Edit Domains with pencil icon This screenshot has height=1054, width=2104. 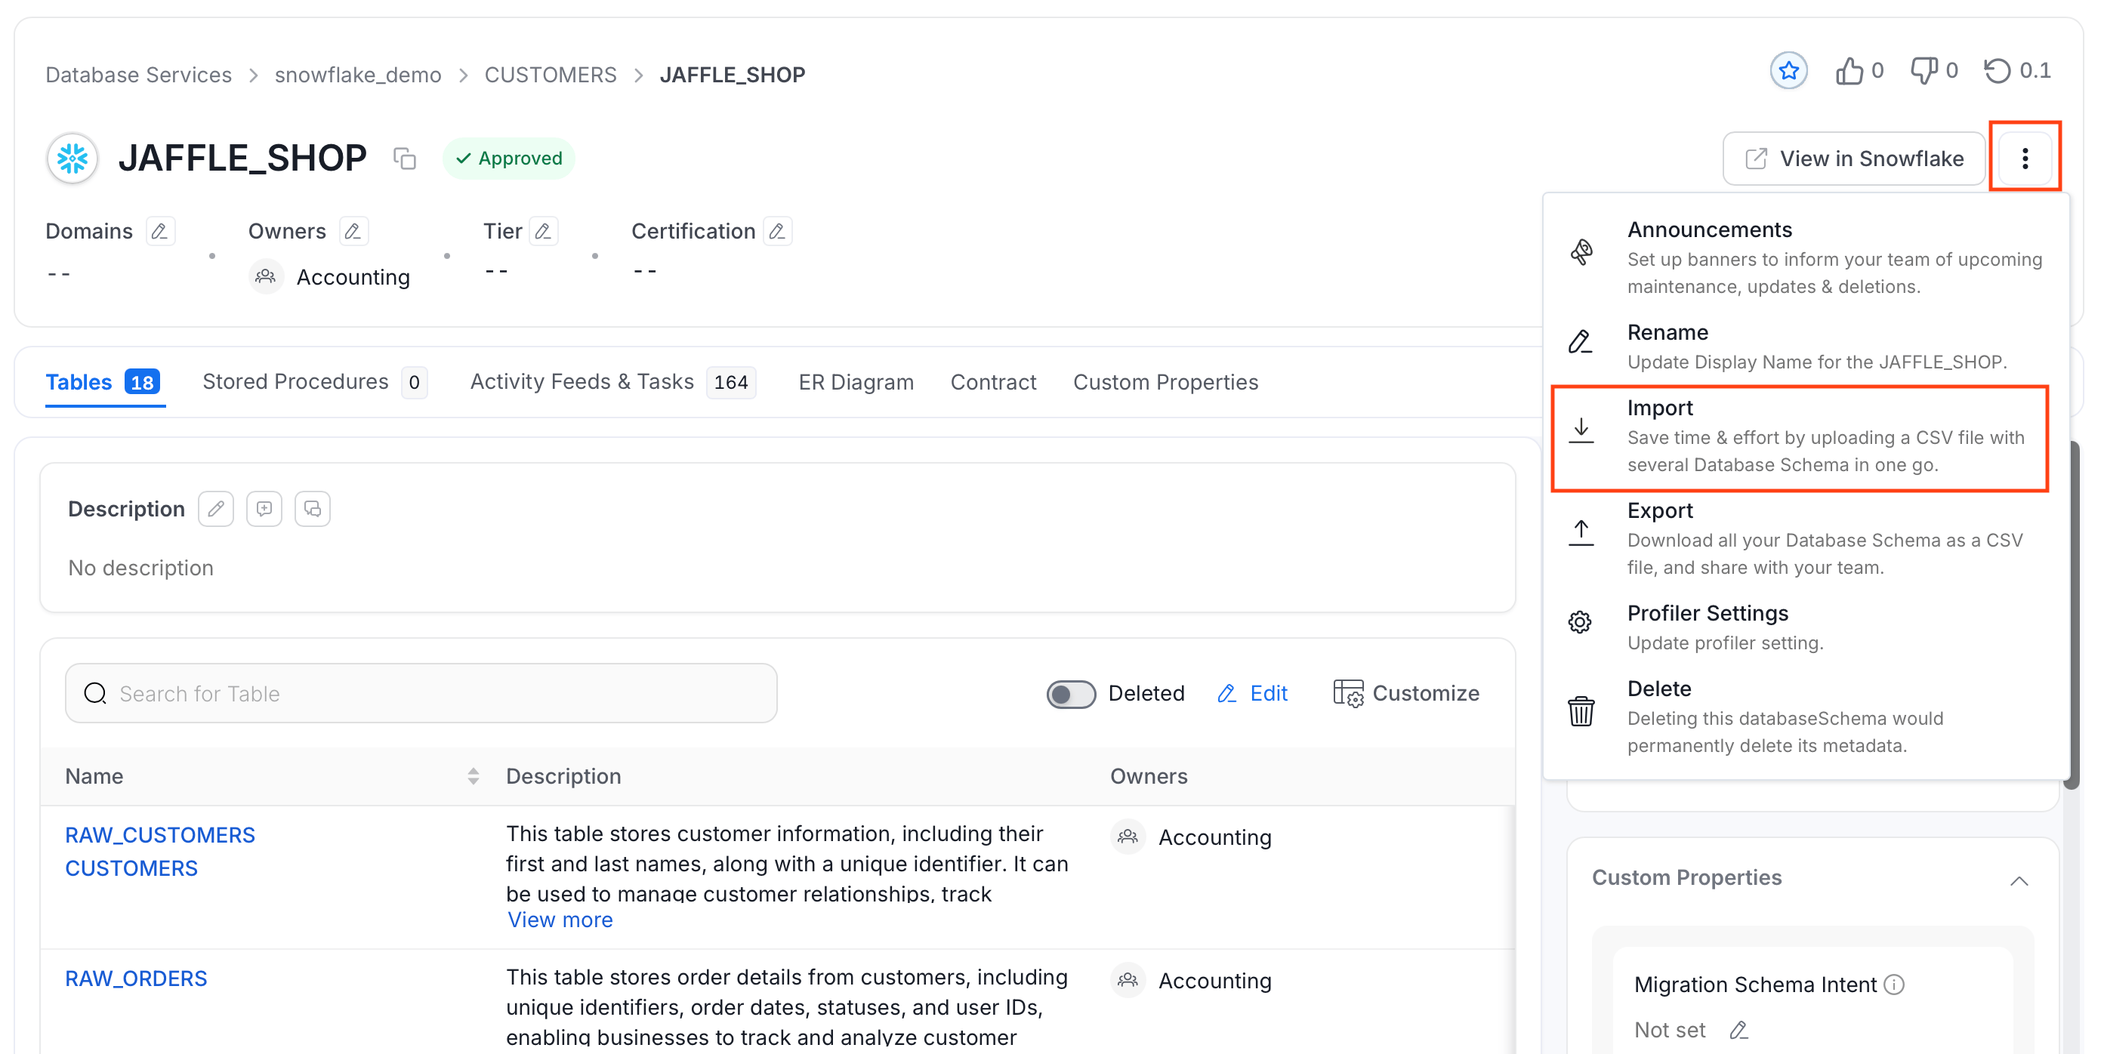(159, 231)
